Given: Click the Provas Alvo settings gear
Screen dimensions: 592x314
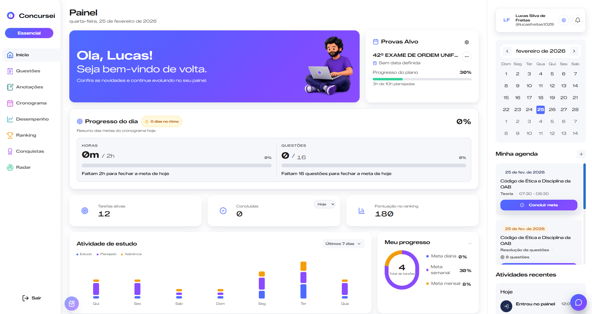Looking at the screenshot, I should pyautogui.click(x=466, y=42).
